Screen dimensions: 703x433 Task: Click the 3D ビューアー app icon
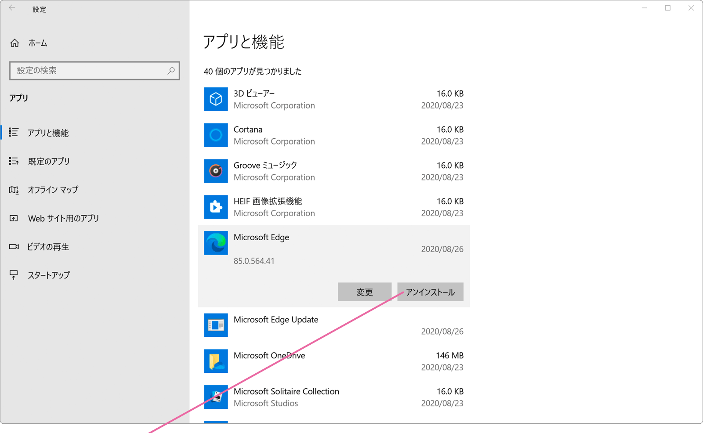click(x=216, y=99)
